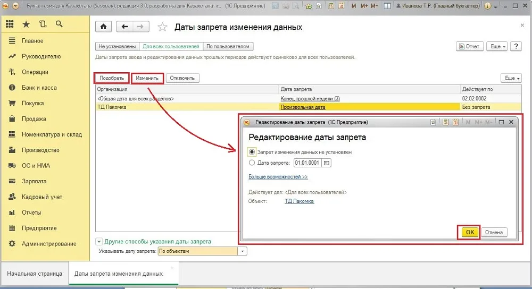Switch to 'Даты запрета изменения данных' tab

(x=124, y=274)
